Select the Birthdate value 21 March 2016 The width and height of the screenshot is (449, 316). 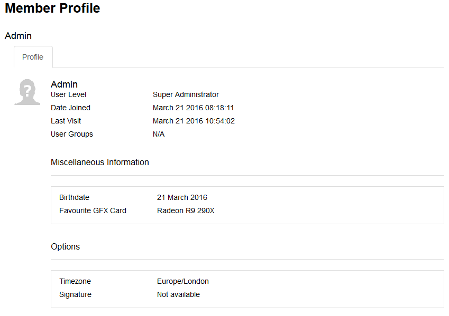[182, 197]
